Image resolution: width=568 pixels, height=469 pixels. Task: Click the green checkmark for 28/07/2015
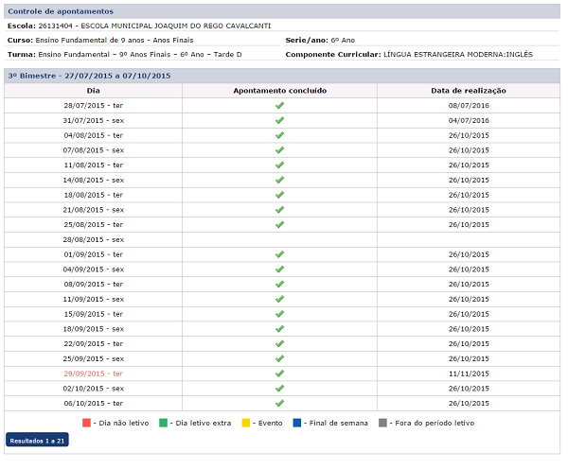(x=279, y=106)
